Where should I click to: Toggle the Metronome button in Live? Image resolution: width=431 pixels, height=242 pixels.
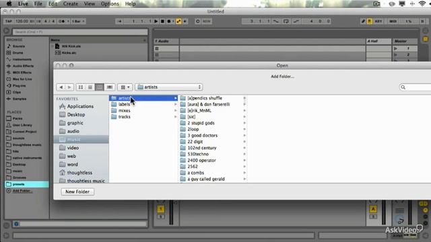[x=61, y=21]
